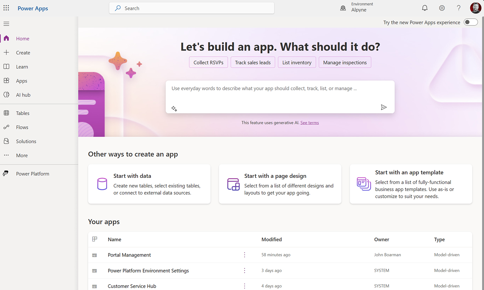
Task: Open the See terms link
Action: point(309,122)
